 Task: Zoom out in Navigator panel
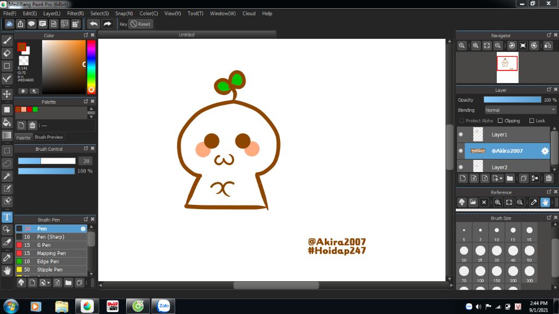pyautogui.click(x=498, y=46)
